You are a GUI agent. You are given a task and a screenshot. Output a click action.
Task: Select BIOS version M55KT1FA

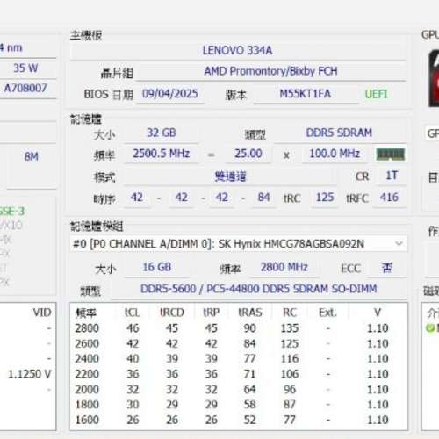coord(305,94)
